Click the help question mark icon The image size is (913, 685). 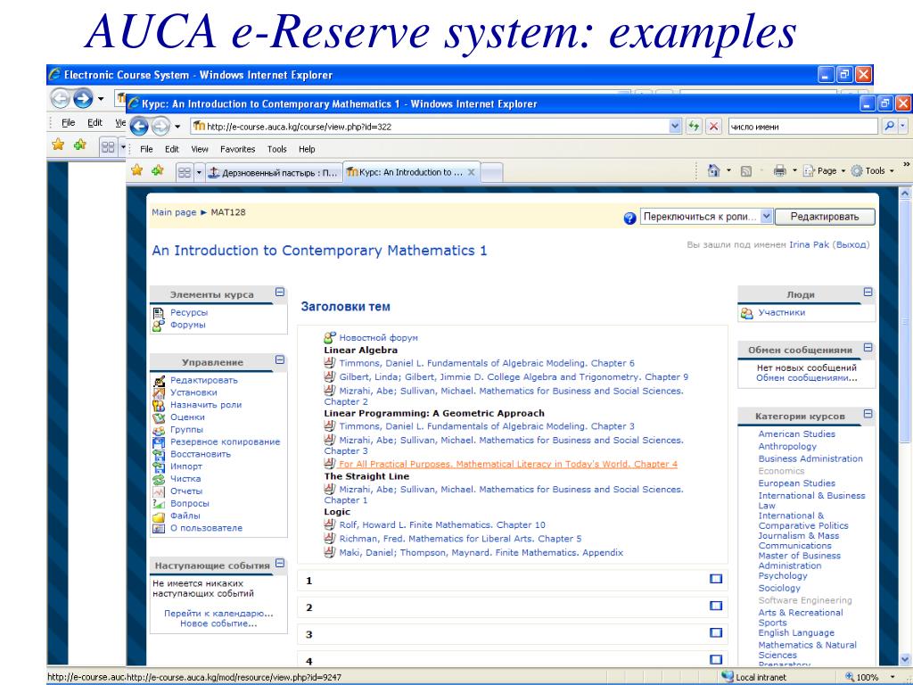pos(629,219)
